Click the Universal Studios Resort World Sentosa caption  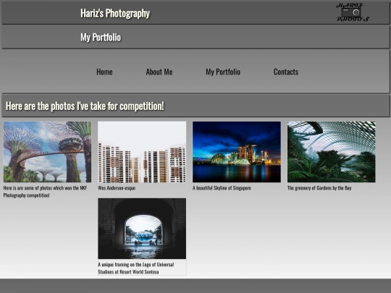[136, 268]
